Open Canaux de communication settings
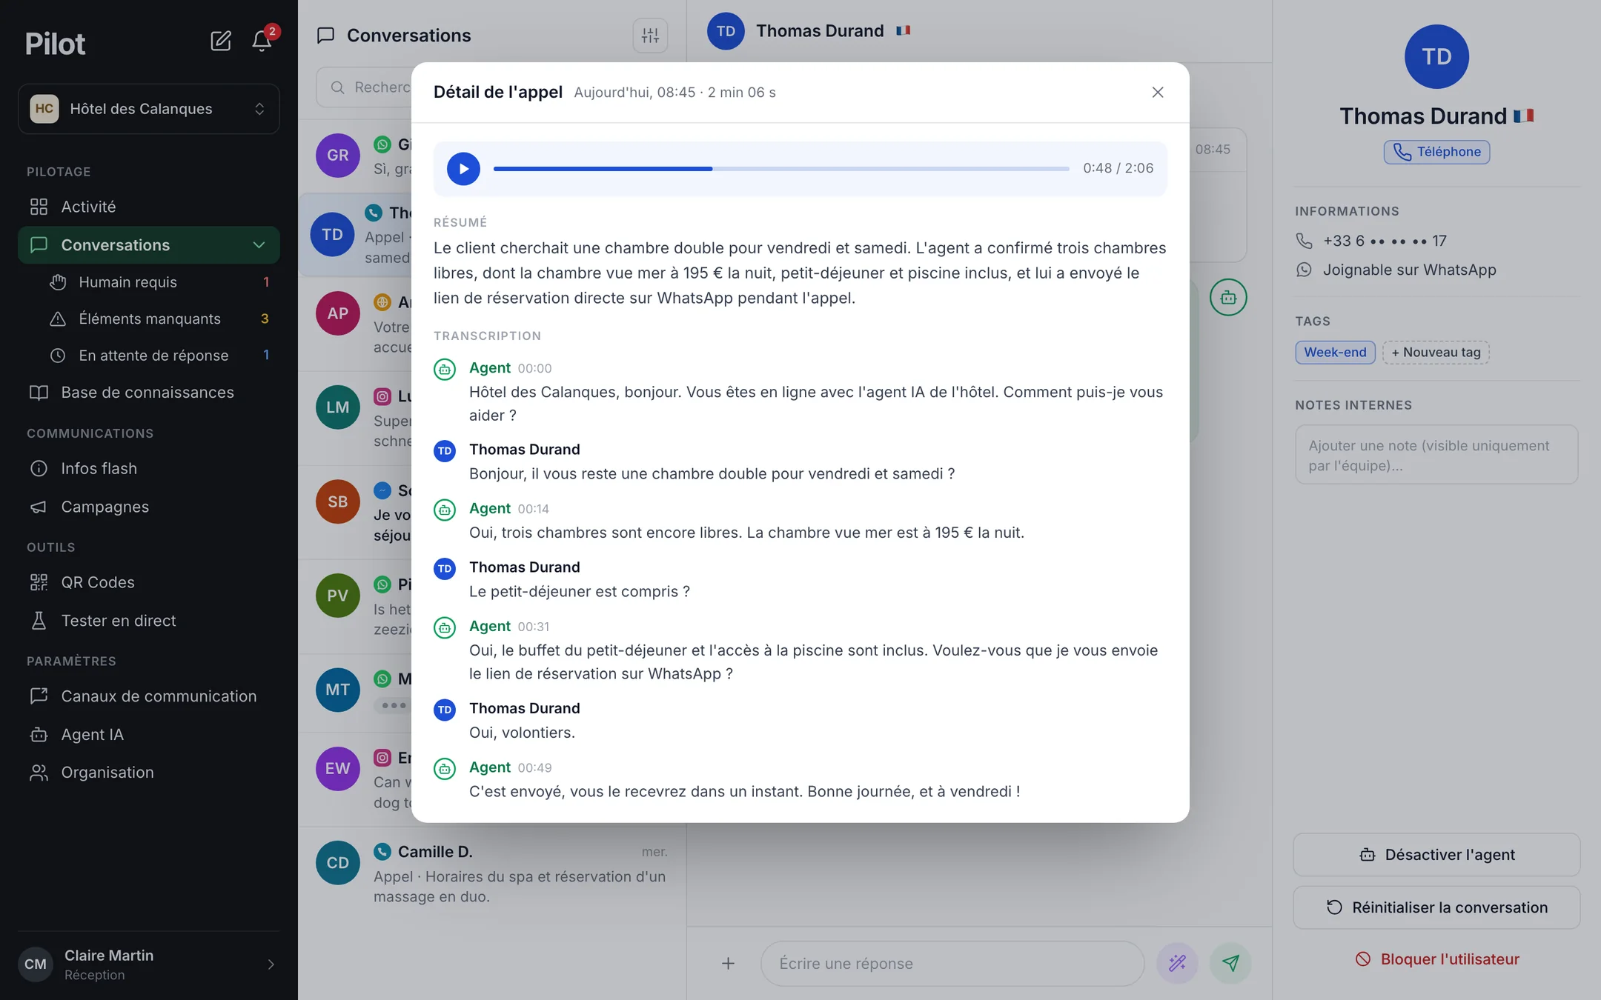Screen dimensions: 1601x1000 [149, 696]
